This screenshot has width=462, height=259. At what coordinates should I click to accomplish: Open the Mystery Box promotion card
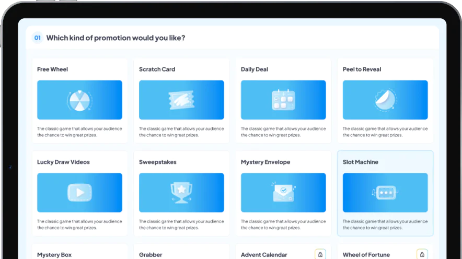point(54,255)
